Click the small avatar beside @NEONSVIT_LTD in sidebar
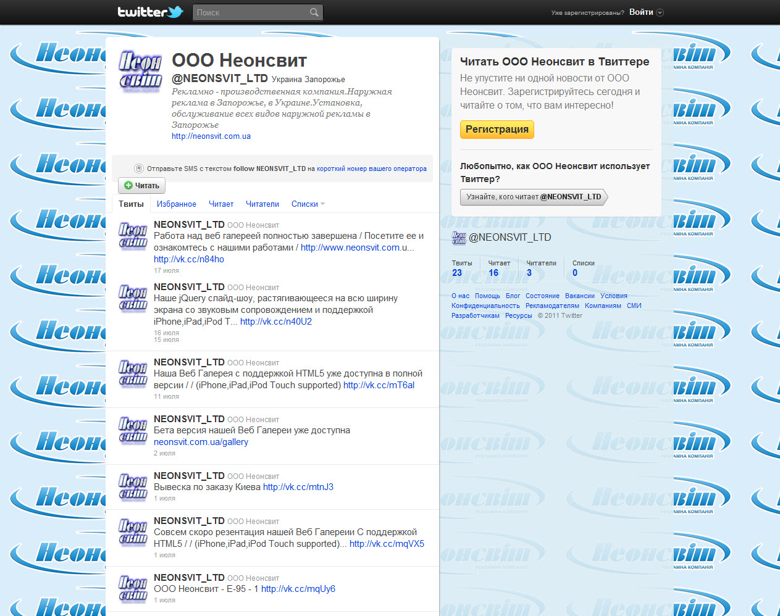 coord(459,238)
